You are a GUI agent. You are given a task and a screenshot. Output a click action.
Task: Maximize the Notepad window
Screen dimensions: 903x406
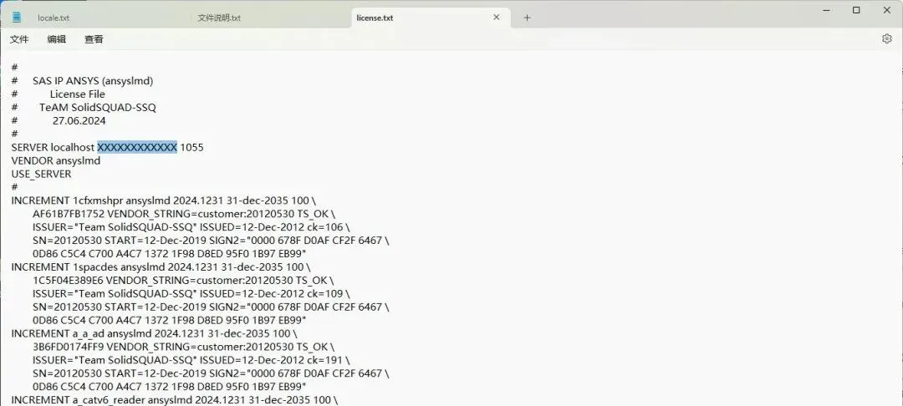coord(856,10)
